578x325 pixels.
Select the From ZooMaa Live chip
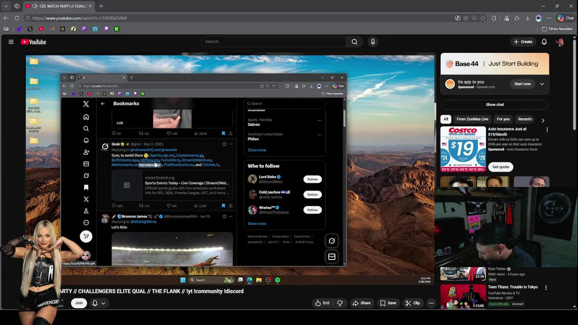(x=472, y=119)
